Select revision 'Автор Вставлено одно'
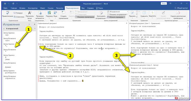Image resolution: width=191 pixels, height=101 pixels. [10, 39]
